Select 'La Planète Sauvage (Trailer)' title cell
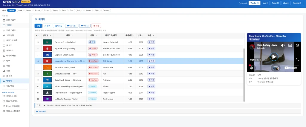Image resolution: width=306 pixels, height=127 pixels. point(70,99)
